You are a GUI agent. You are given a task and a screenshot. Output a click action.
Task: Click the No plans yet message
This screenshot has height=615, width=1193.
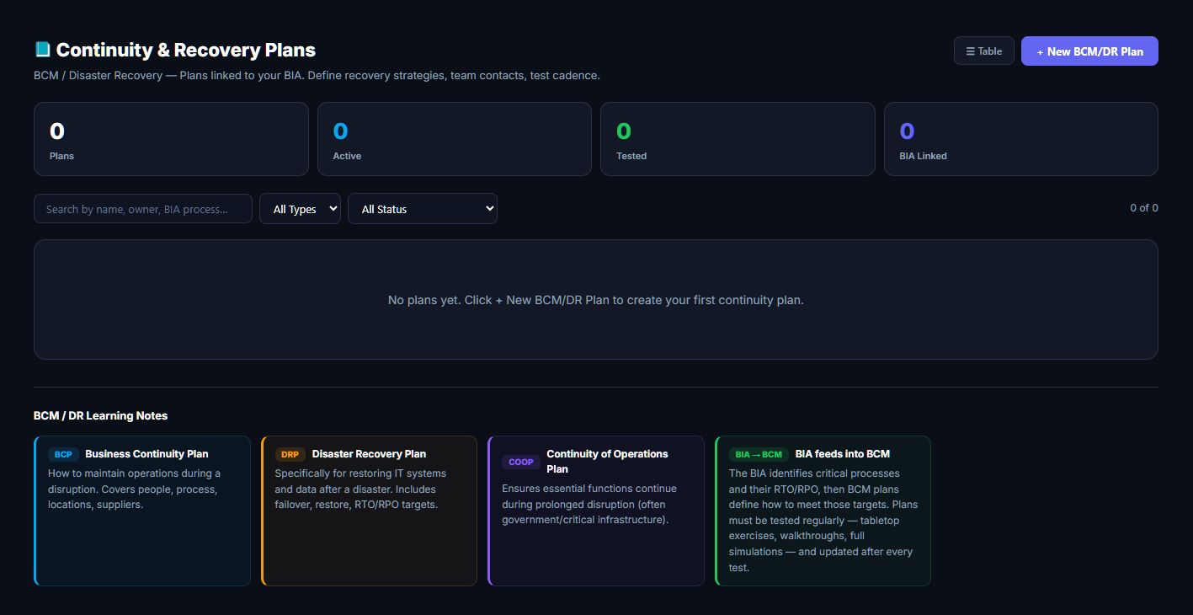[596, 300]
